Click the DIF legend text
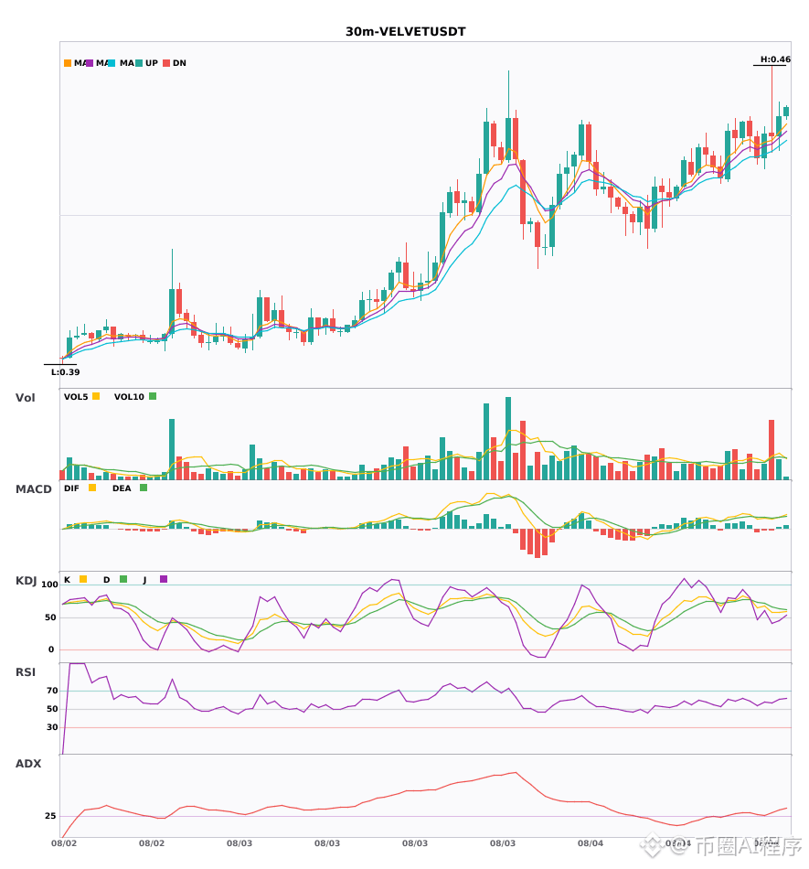This screenshot has height=869, width=809. point(71,488)
